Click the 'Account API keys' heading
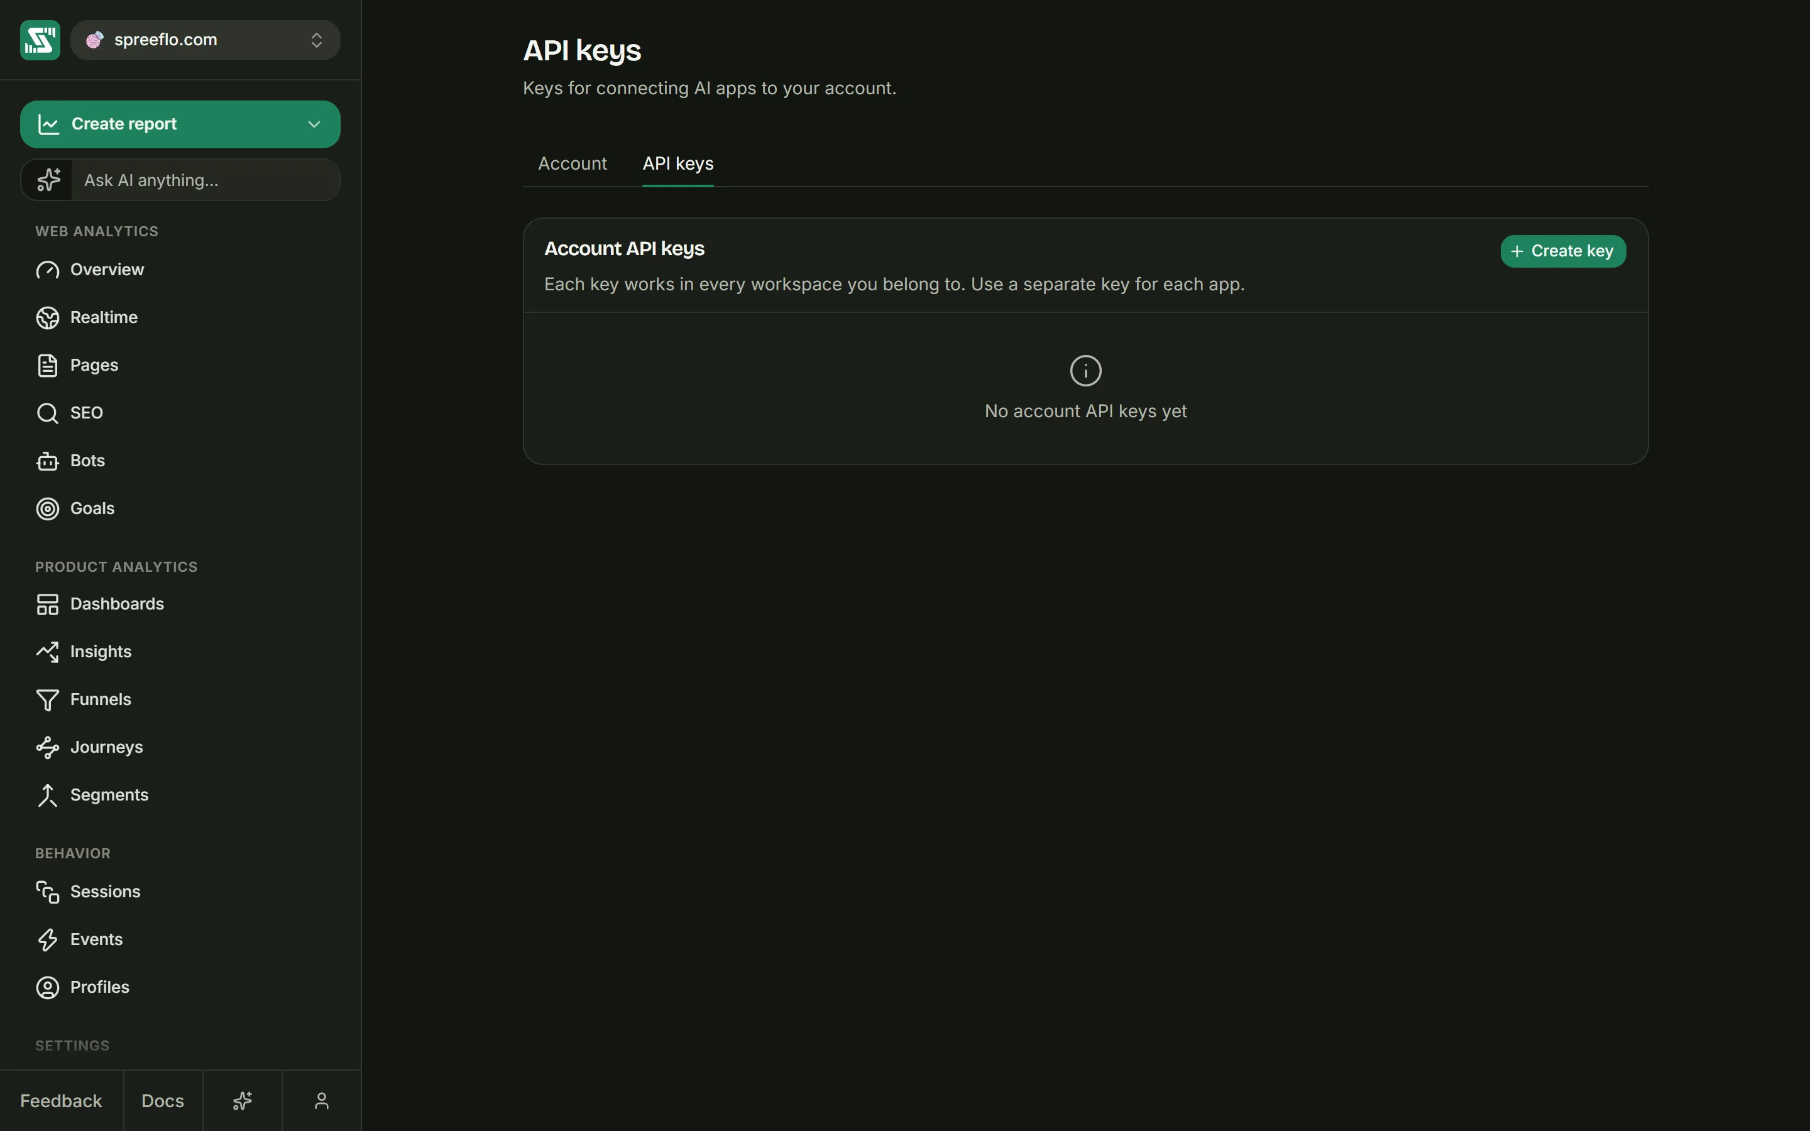 click(x=624, y=249)
